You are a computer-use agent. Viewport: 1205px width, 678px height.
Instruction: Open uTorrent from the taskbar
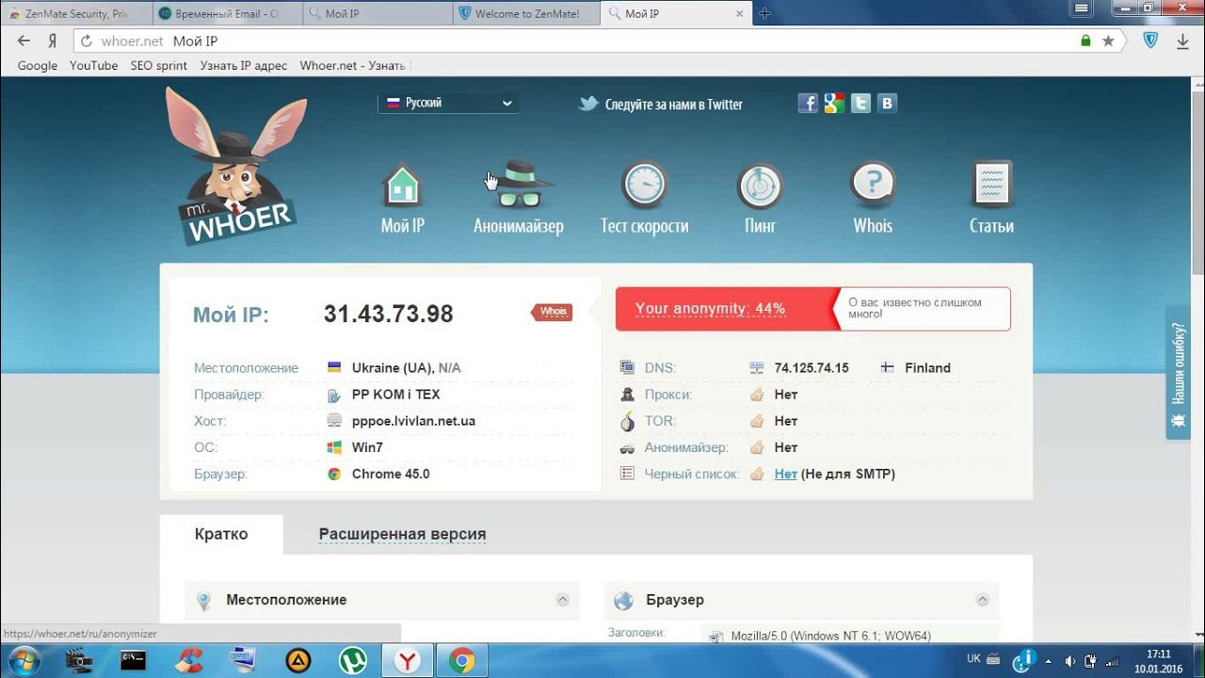click(353, 661)
